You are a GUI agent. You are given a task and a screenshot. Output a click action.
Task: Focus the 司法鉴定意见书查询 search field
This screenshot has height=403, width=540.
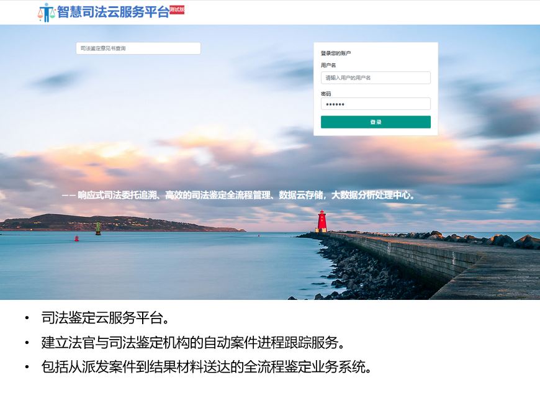point(138,48)
